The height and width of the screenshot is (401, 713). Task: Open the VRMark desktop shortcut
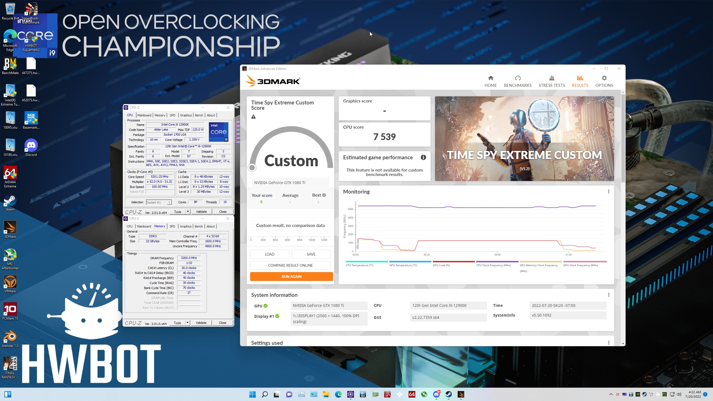[10, 284]
